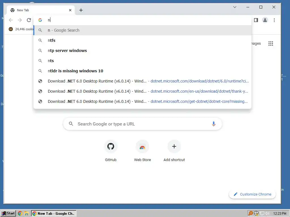Image resolution: width=290 pixels, height=217 pixels.
Task: Open a new tab with the plus button
Action: pyautogui.click(x=81, y=10)
